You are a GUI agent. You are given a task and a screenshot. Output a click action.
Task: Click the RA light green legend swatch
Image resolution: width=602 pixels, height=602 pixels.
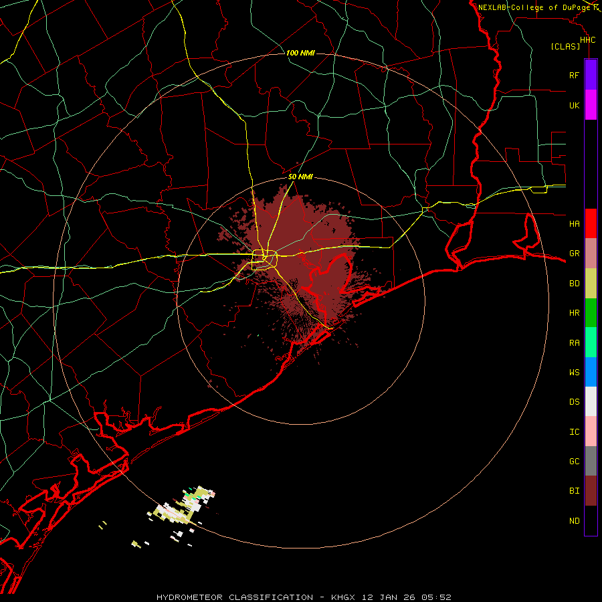click(591, 342)
